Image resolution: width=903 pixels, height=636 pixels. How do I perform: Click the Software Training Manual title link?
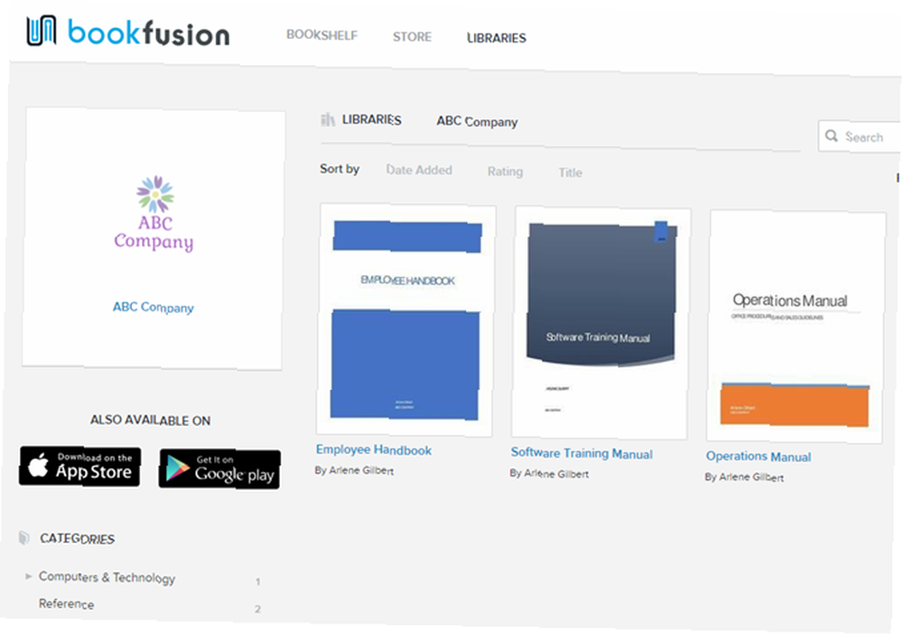[x=582, y=454]
